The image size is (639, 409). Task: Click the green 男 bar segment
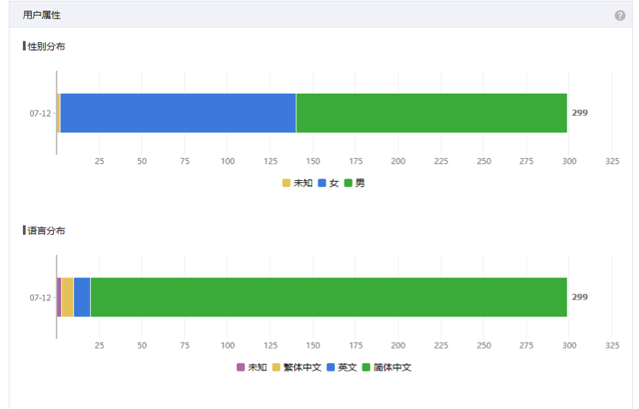click(432, 113)
